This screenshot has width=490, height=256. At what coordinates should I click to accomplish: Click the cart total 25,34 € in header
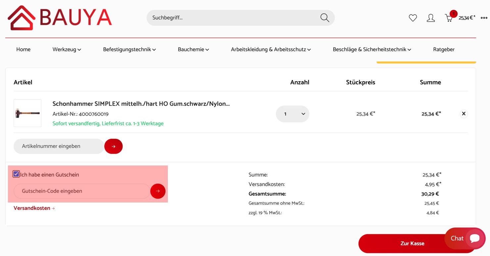click(x=467, y=18)
